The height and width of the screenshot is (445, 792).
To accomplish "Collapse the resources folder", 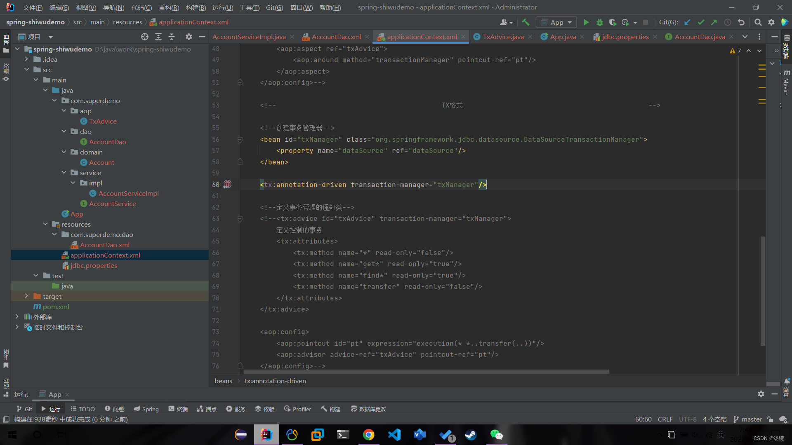I will click(x=45, y=224).
